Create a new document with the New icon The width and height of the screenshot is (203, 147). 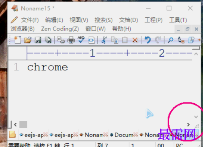coord(18,40)
